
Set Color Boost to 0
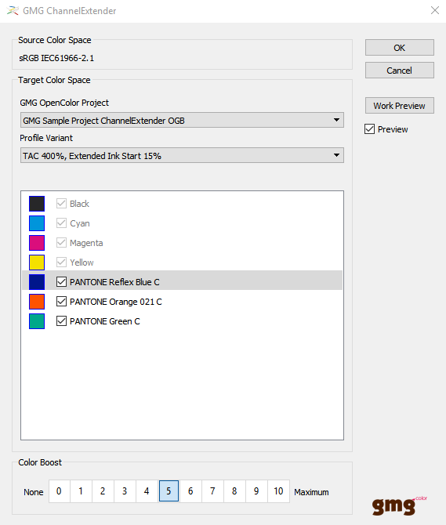[60, 491]
